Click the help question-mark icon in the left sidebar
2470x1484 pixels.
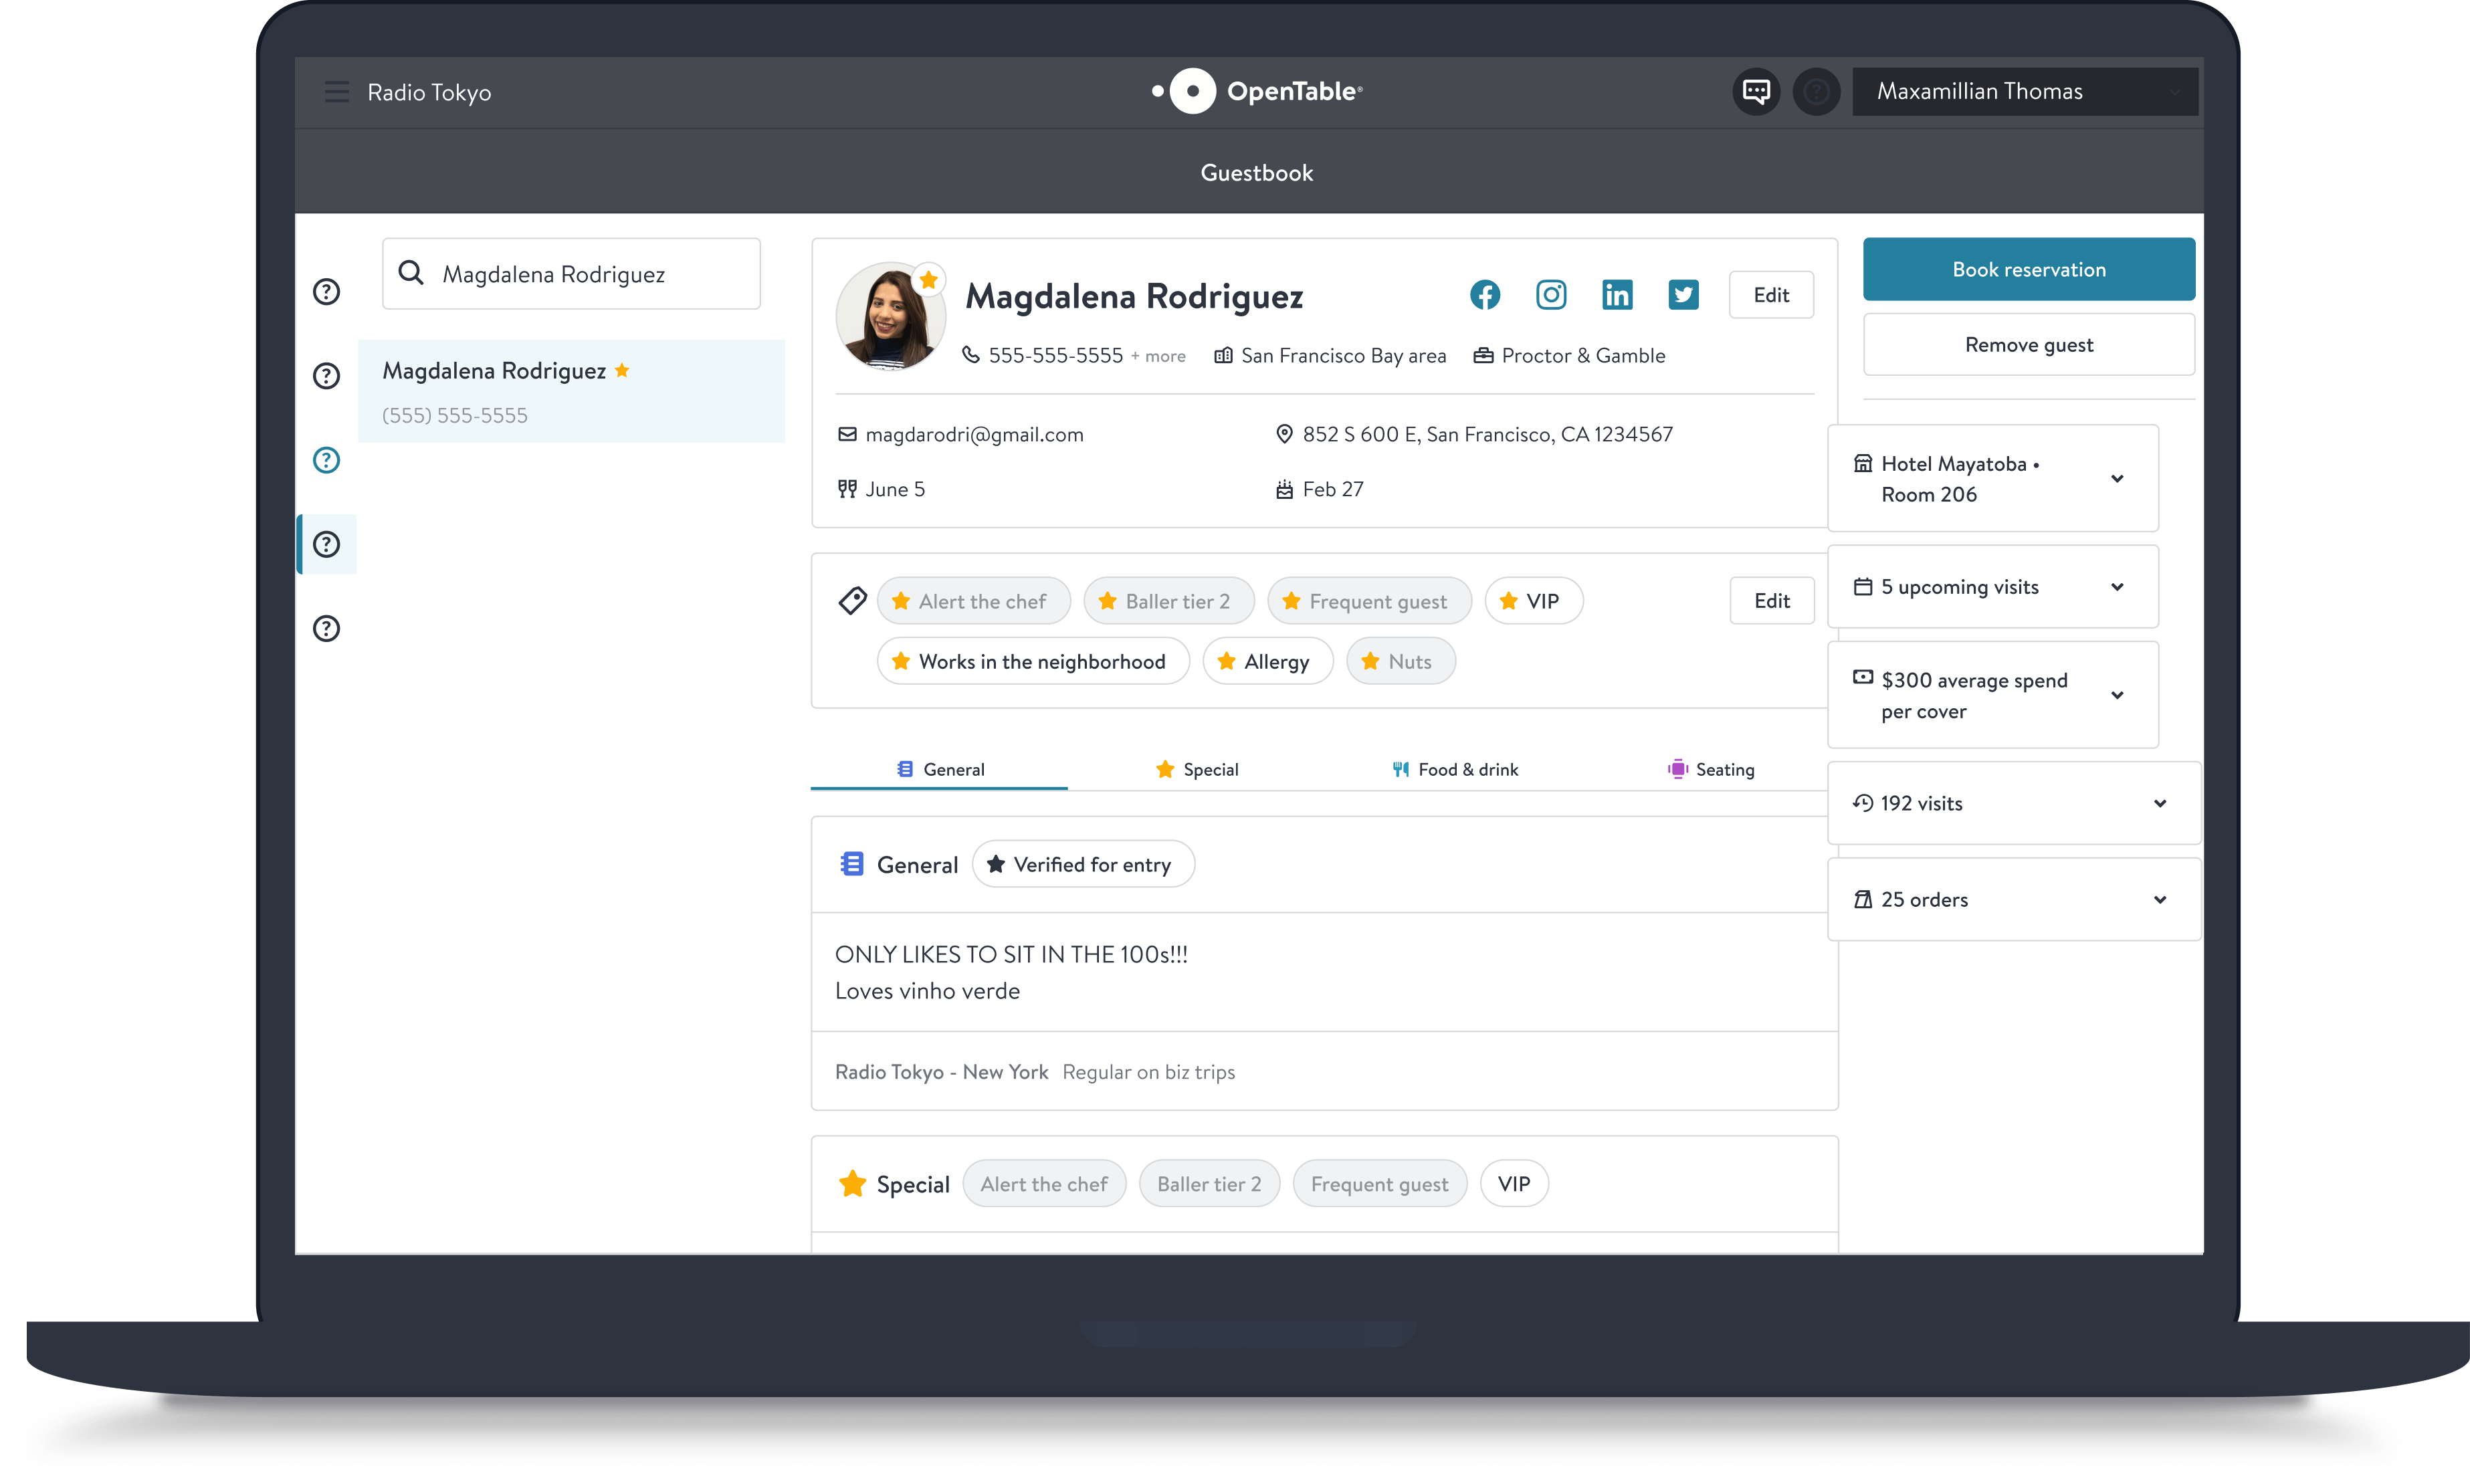327,291
